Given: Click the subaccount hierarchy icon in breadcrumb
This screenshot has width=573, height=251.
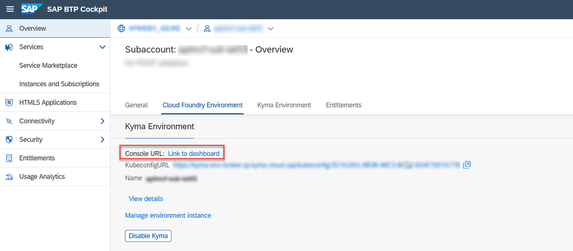Looking at the screenshot, I should point(207,29).
